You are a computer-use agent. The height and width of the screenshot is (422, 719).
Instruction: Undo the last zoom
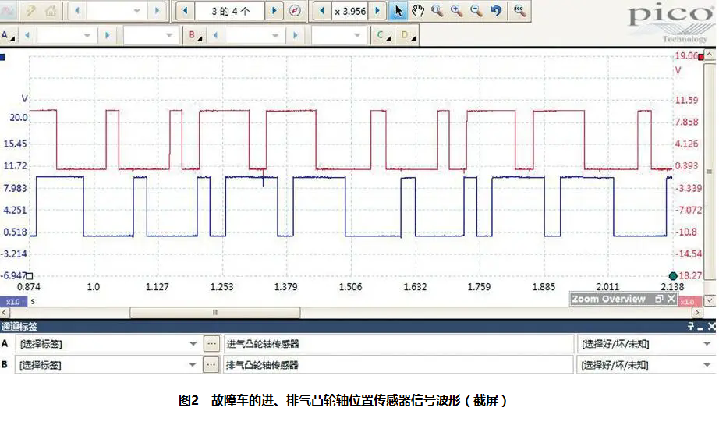pos(496,11)
